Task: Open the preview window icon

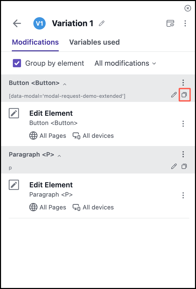Action: (170, 24)
